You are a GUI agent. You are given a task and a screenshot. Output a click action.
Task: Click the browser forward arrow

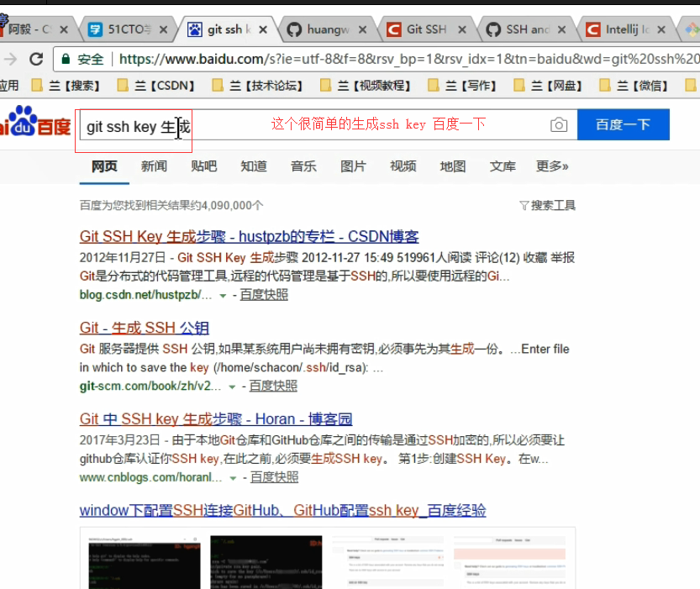(x=10, y=59)
